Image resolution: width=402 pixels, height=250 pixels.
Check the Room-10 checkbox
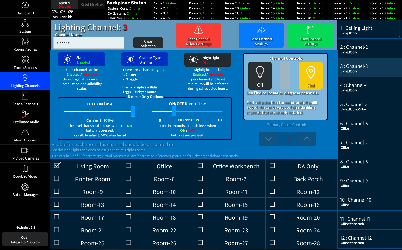[128, 191]
